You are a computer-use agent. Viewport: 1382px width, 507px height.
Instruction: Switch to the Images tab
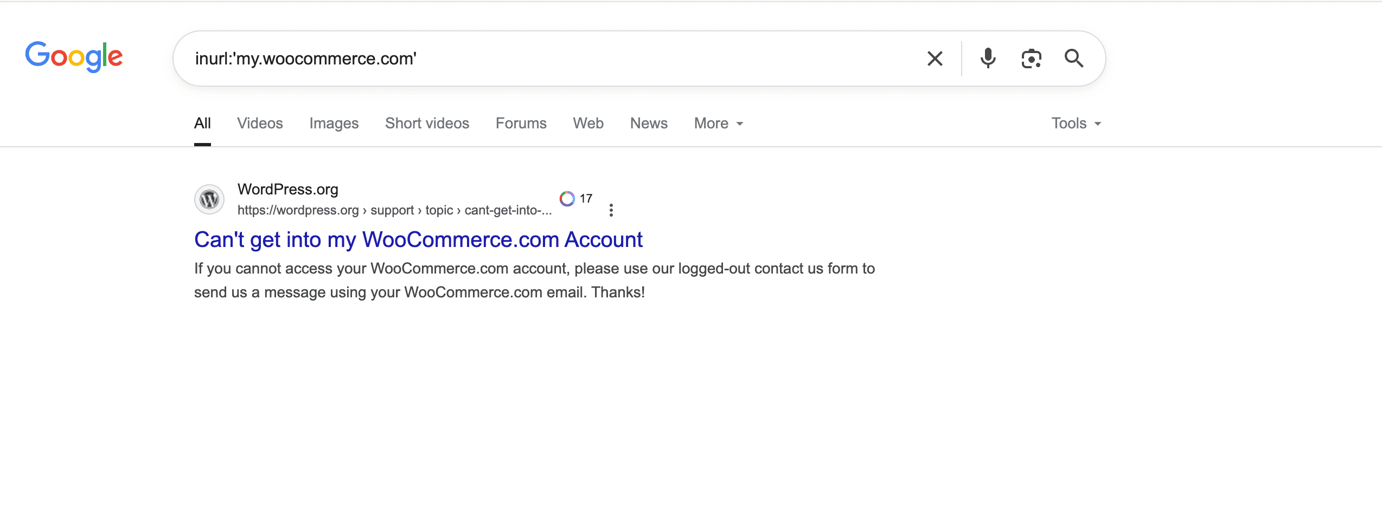coord(334,123)
